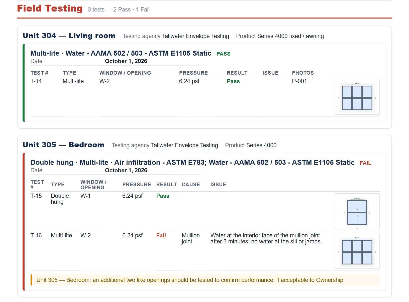Click the CAUSE column header
Screen dimensions: 409x302
coord(191,185)
